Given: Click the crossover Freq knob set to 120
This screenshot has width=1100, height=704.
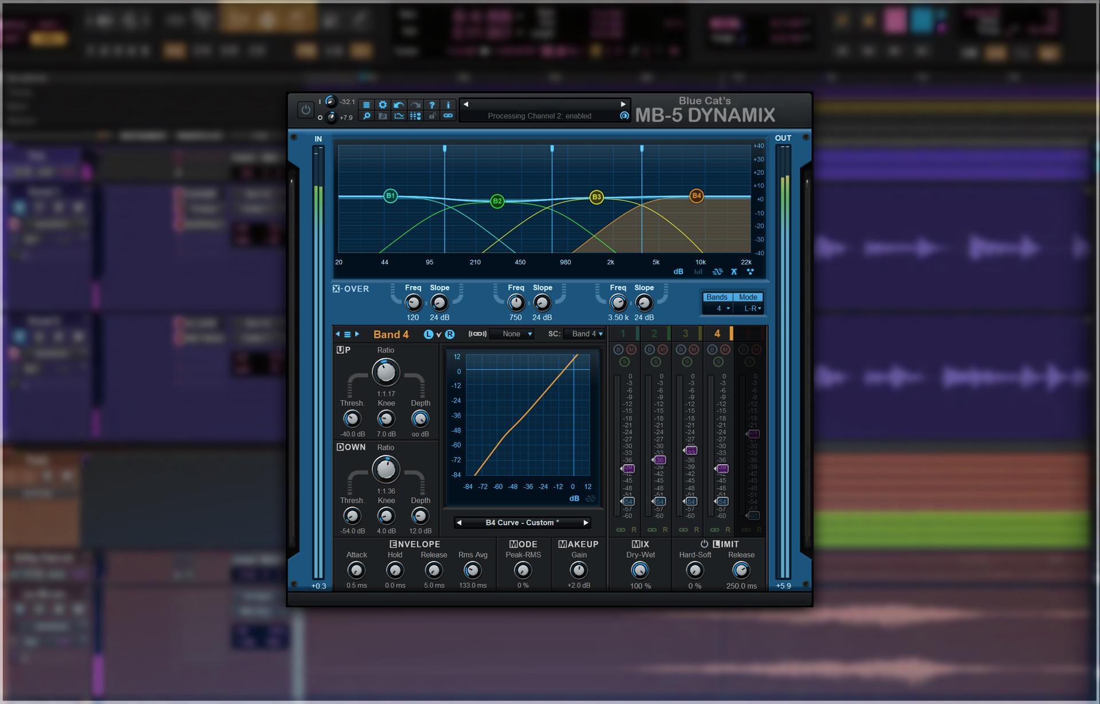Looking at the screenshot, I should point(413,303).
